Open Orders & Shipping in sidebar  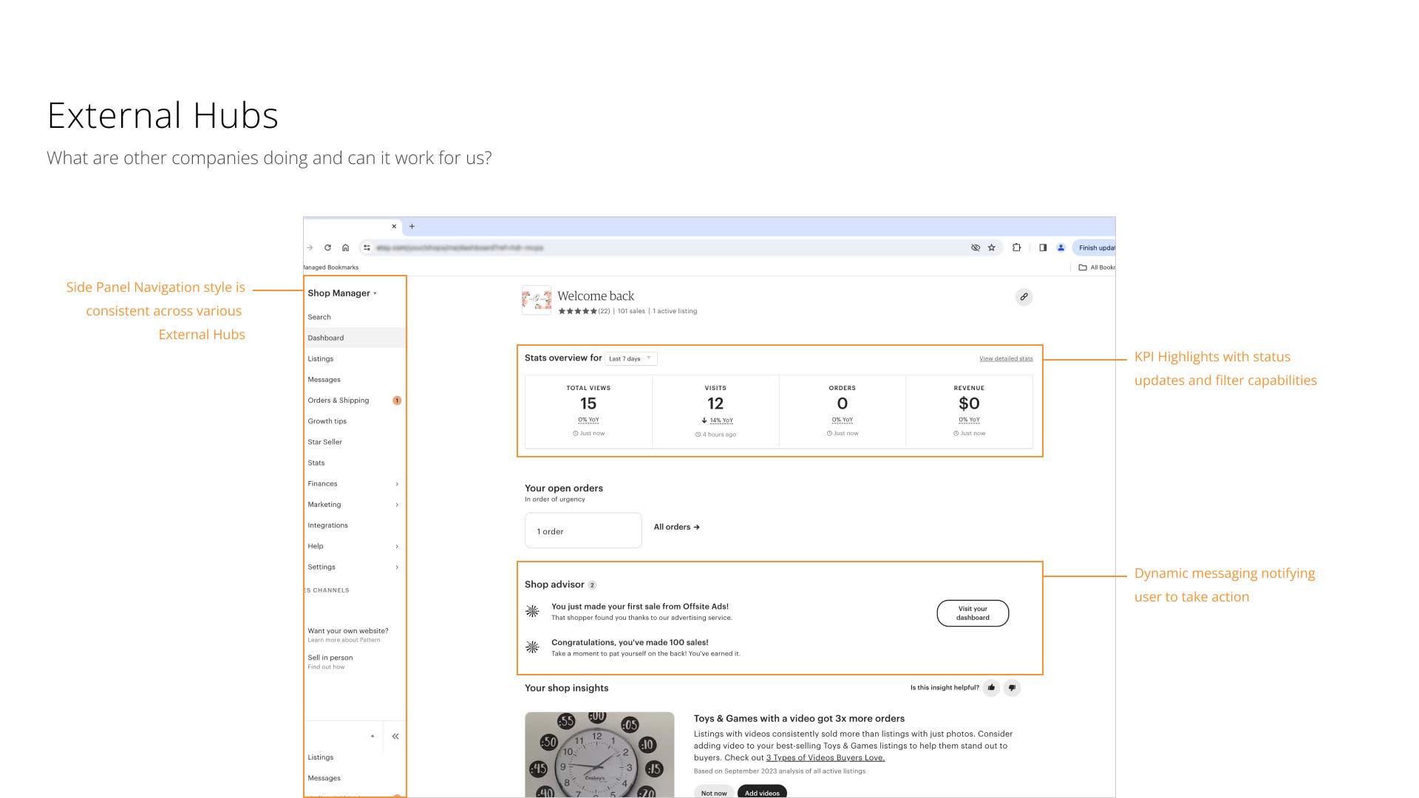pos(338,400)
